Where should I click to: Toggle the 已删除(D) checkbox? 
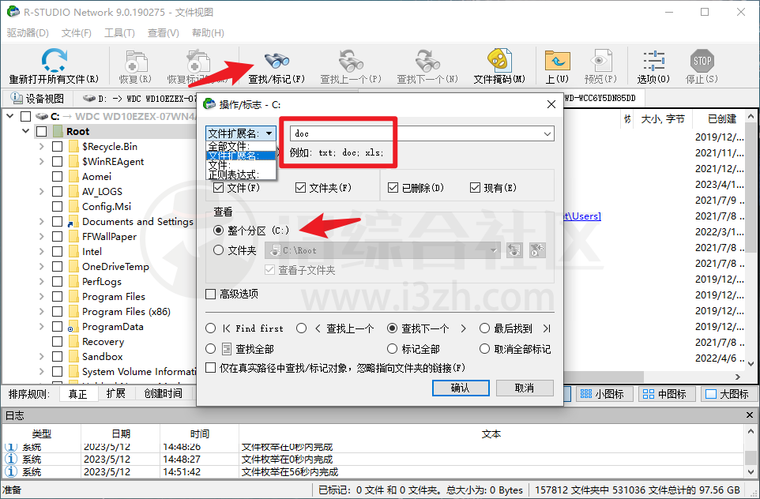pos(393,187)
